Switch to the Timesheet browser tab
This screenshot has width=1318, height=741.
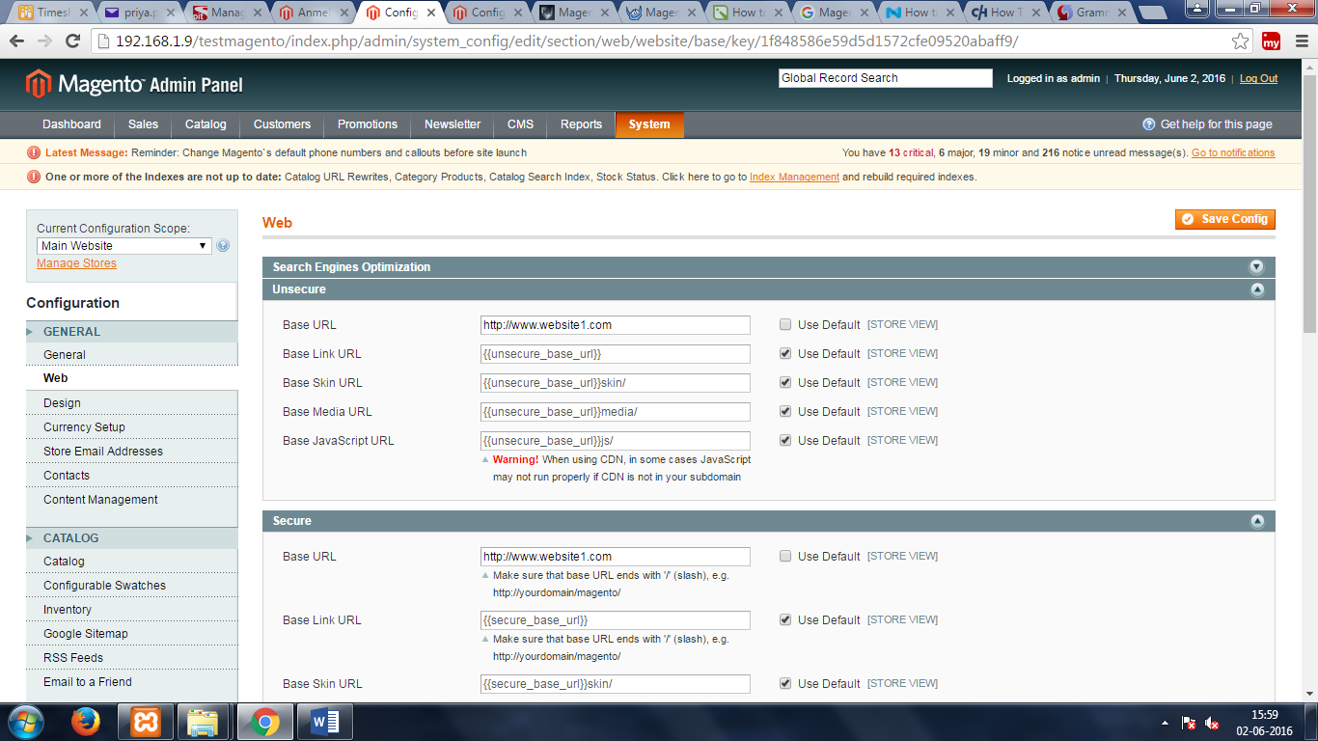point(54,13)
